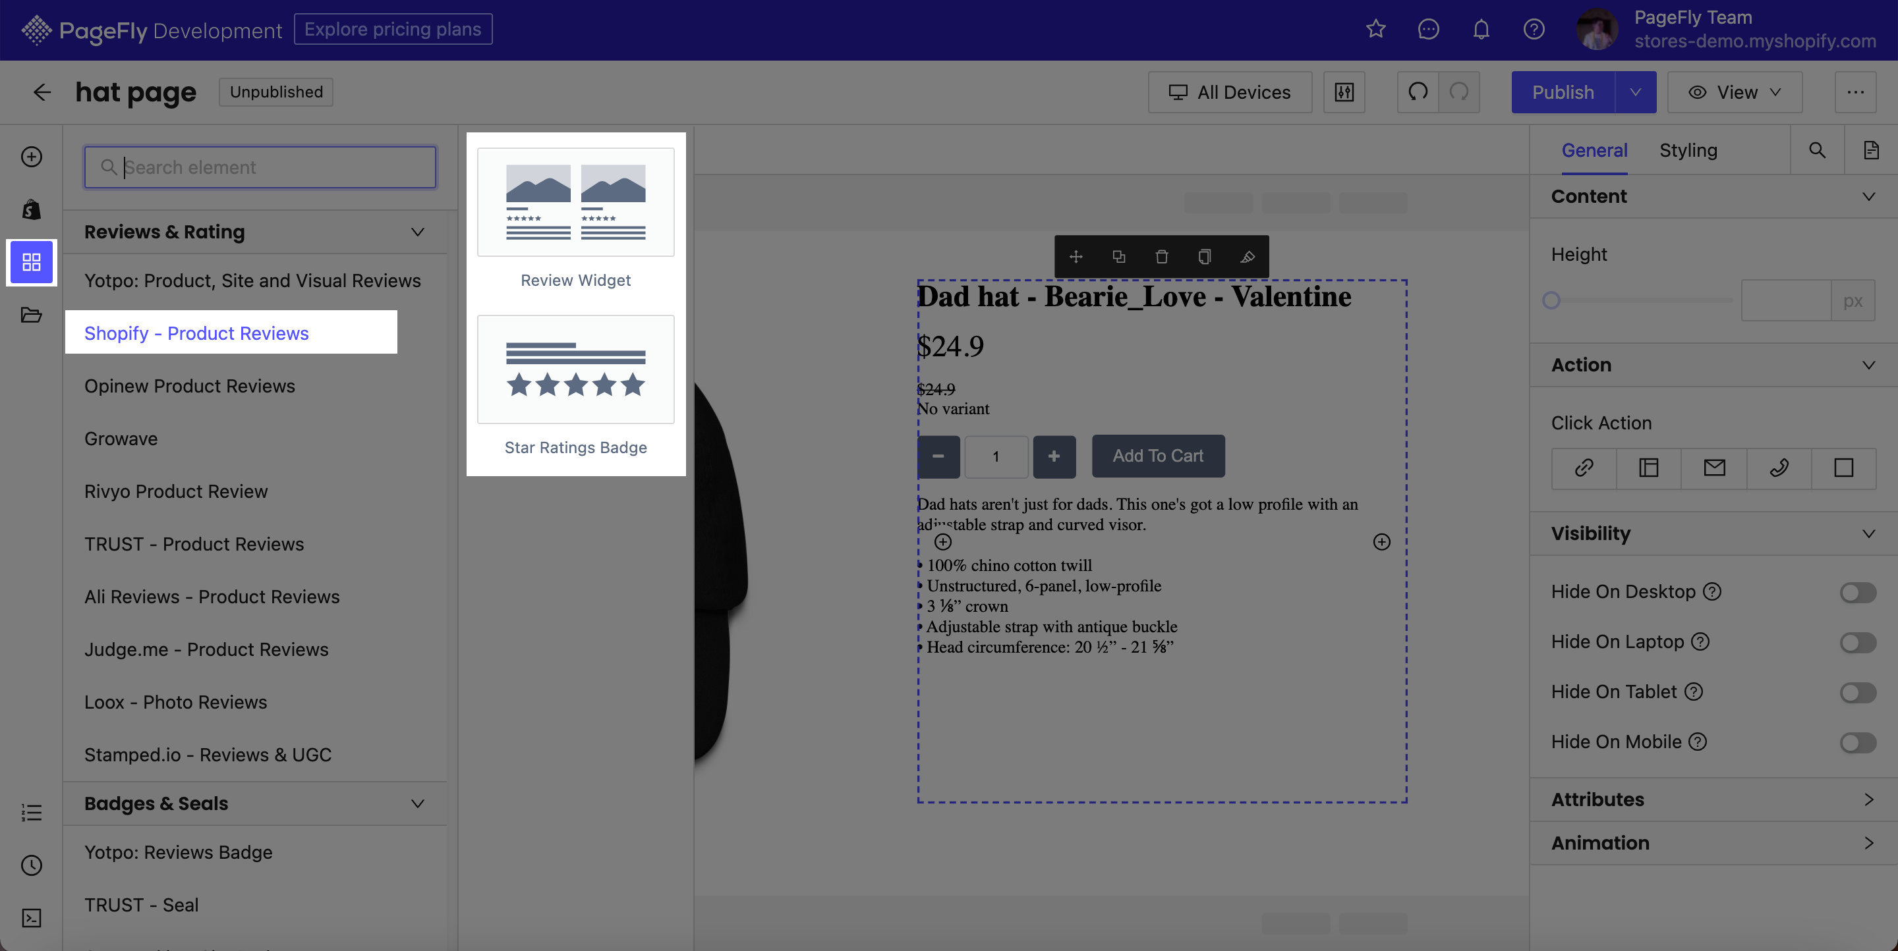Click the edit/pencil icon in toolbar

click(1246, 255)
